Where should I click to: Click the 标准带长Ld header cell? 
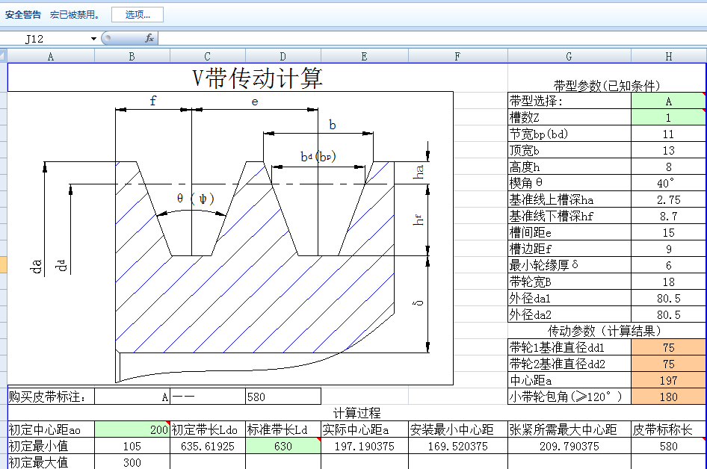[x=283, y=429]
